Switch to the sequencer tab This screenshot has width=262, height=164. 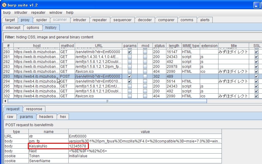coord(122,20)
